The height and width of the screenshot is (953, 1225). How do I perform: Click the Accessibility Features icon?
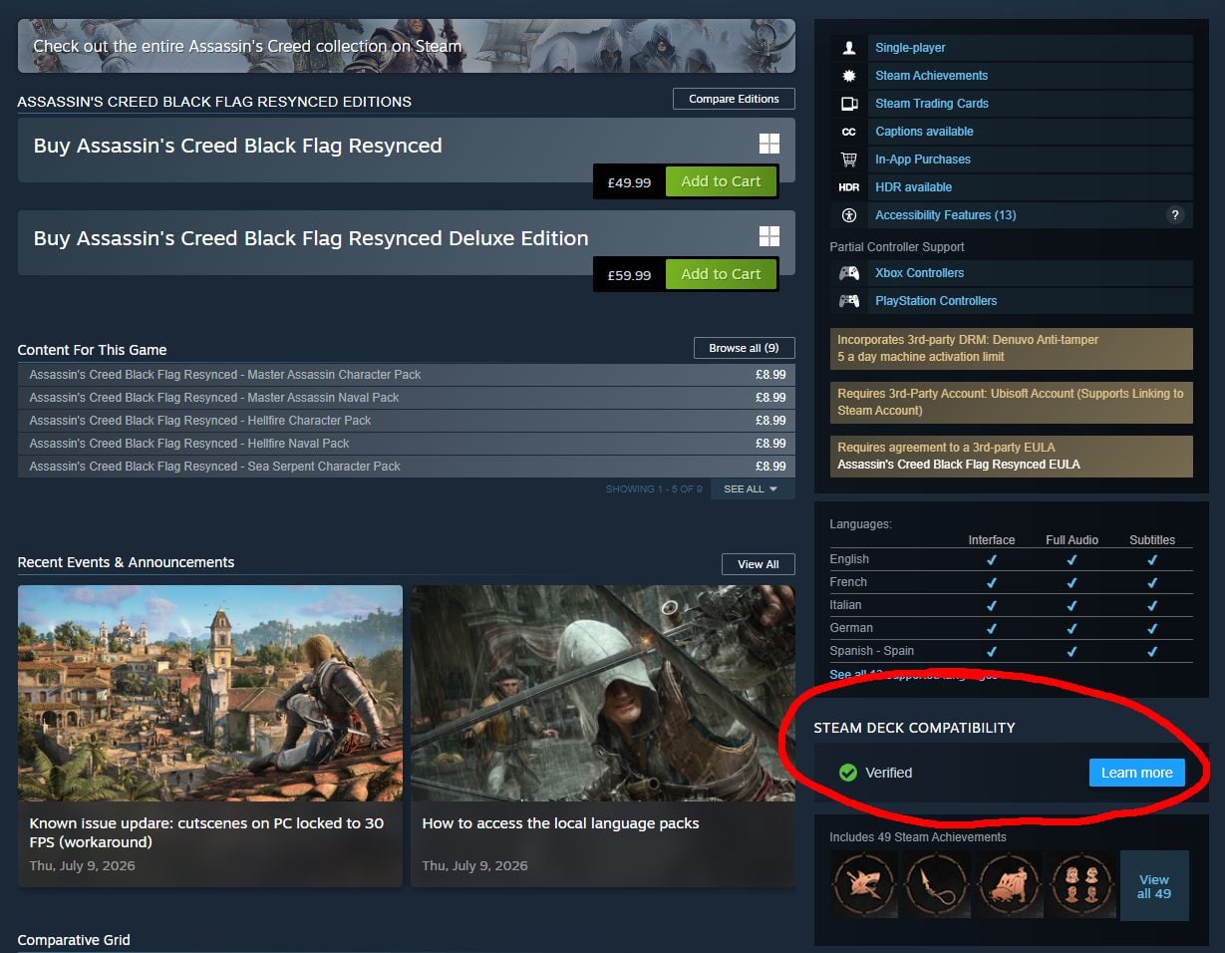click(849, 215)
